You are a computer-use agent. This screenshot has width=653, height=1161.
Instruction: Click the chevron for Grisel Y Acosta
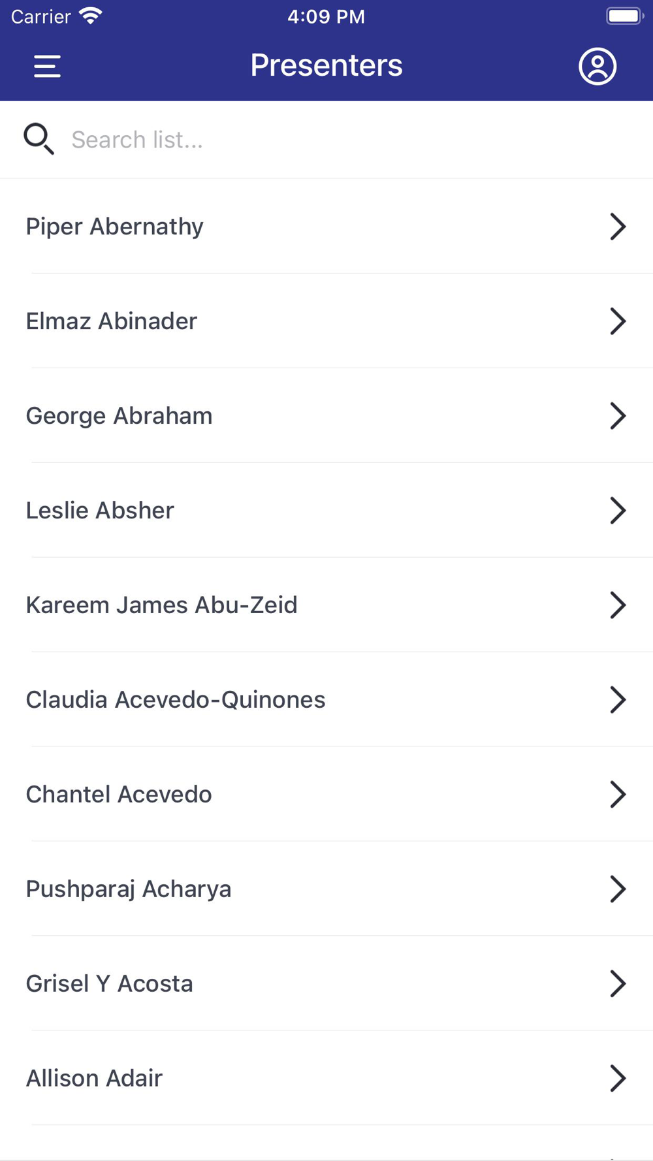point(617,984)
